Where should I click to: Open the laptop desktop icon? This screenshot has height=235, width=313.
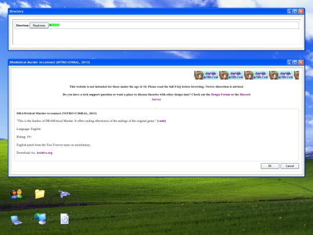point(16,220)
